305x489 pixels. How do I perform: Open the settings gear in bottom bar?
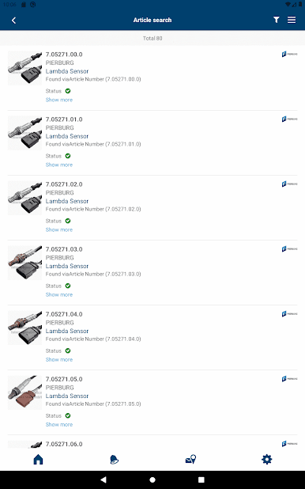coord(267,459)
